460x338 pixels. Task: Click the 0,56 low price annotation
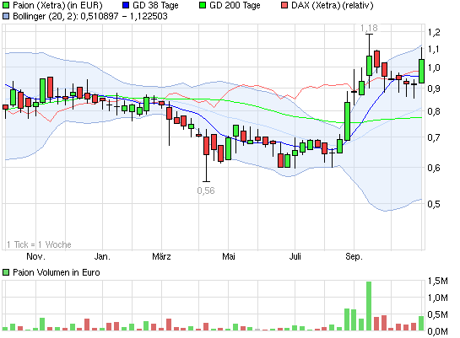click(206, 190)
